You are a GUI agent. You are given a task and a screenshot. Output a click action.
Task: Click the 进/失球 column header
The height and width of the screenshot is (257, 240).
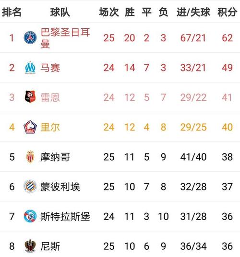coord(193,12)
